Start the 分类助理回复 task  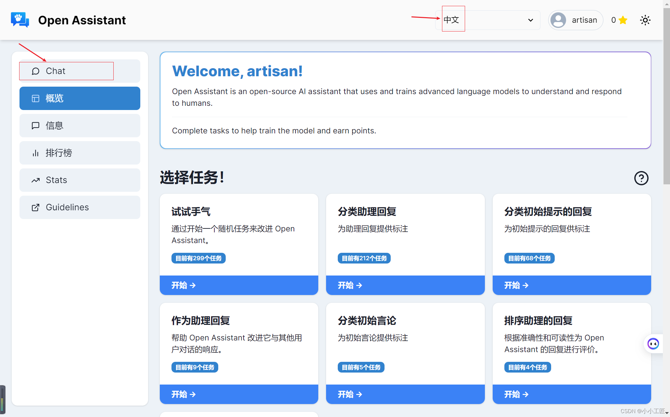(x=405, y=285)
